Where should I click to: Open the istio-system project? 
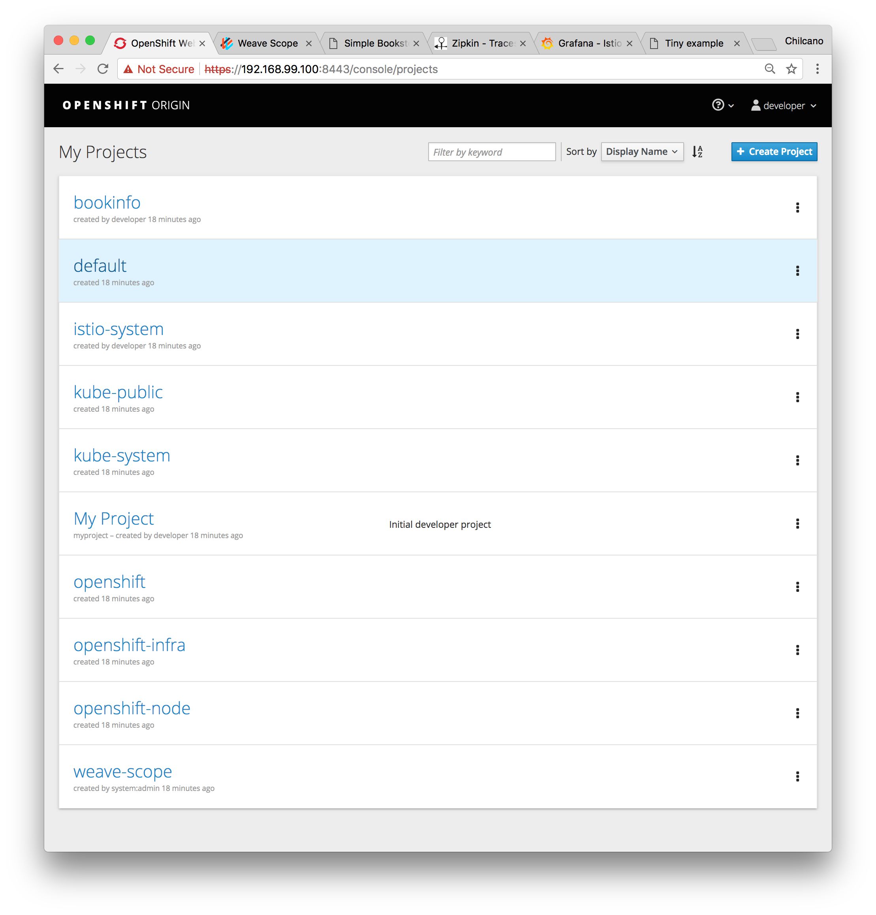coord(118,329)
